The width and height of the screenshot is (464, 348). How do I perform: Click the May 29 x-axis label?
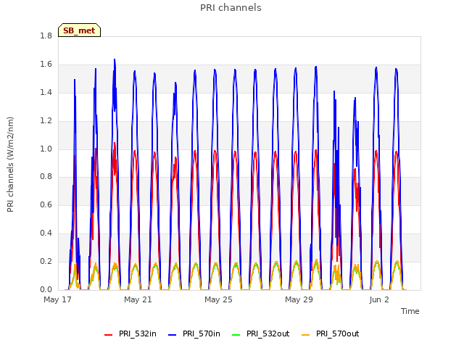pyautogui.click(x=299, y=299)
